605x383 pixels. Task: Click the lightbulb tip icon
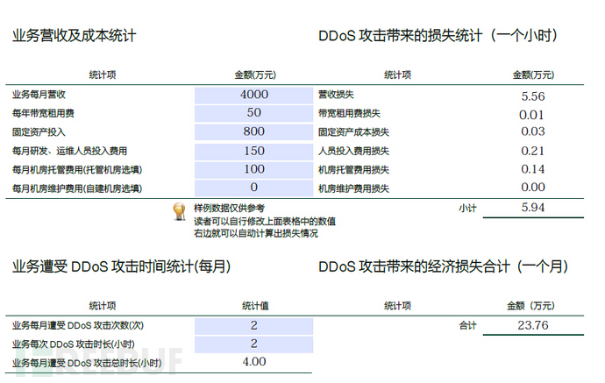[179, 211]
